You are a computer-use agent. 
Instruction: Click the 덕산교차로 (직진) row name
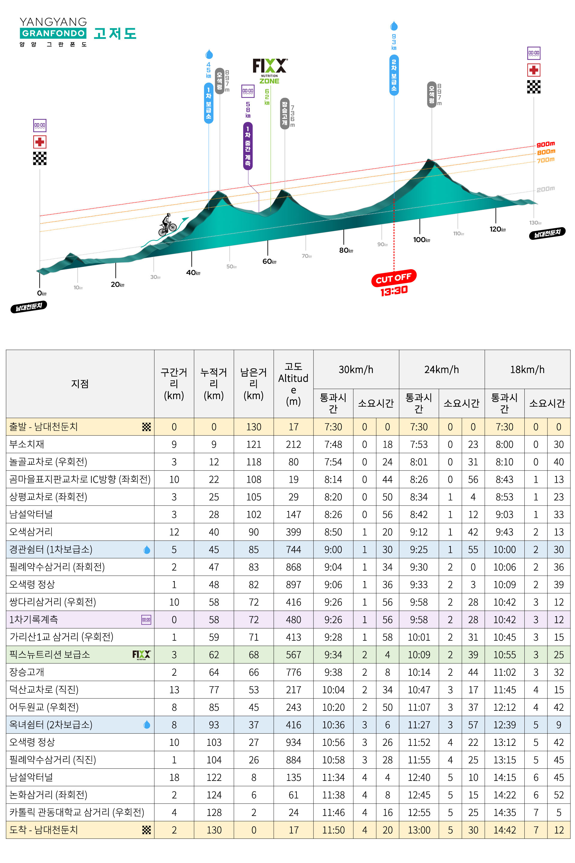(44, 690)
